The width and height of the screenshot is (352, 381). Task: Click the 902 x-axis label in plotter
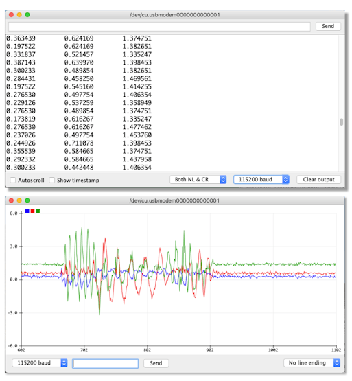click(x=210, y=350)
